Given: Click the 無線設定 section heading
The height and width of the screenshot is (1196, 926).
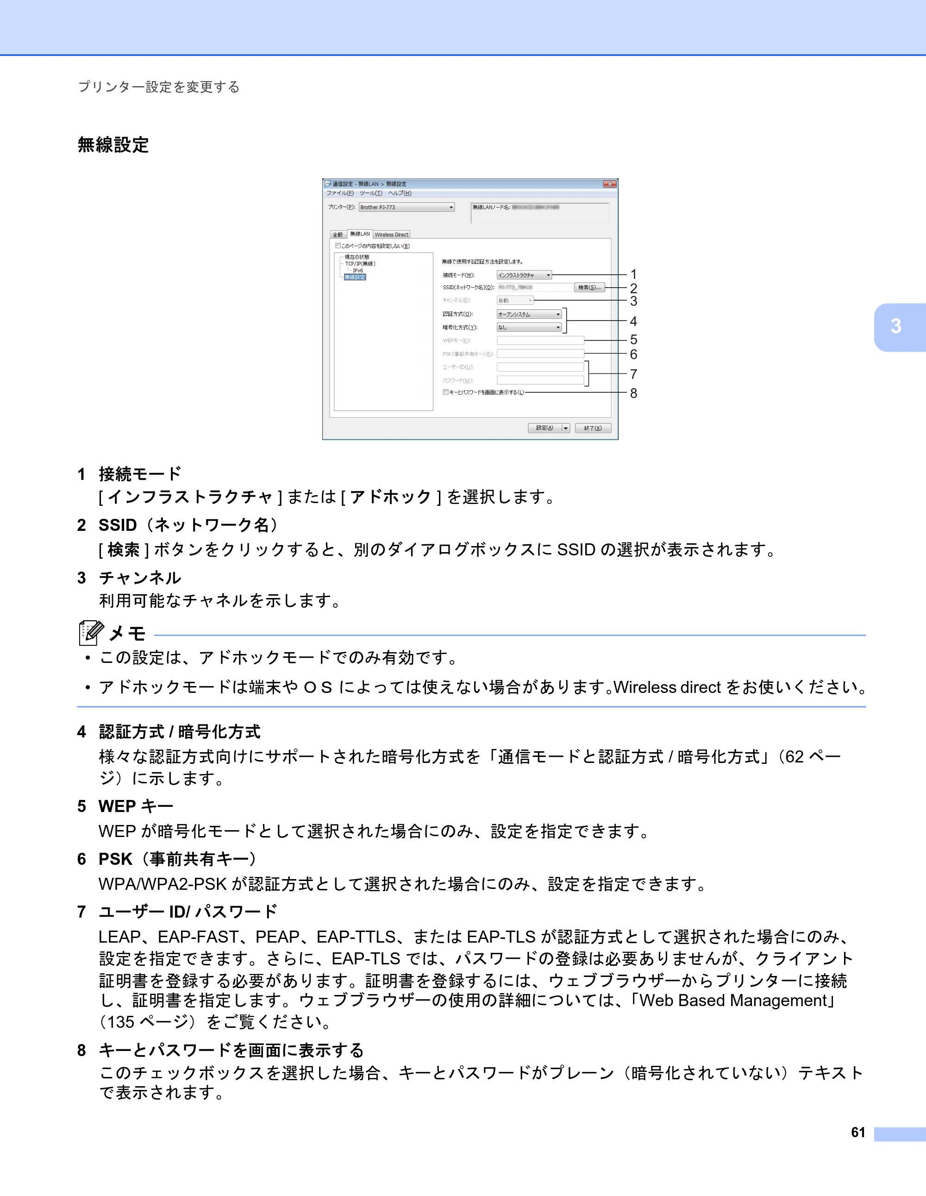Looking at the screenshot, I should [x=113, y=145].
